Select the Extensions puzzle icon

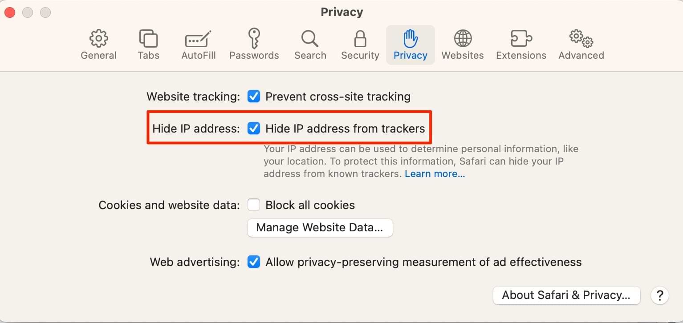521,39
